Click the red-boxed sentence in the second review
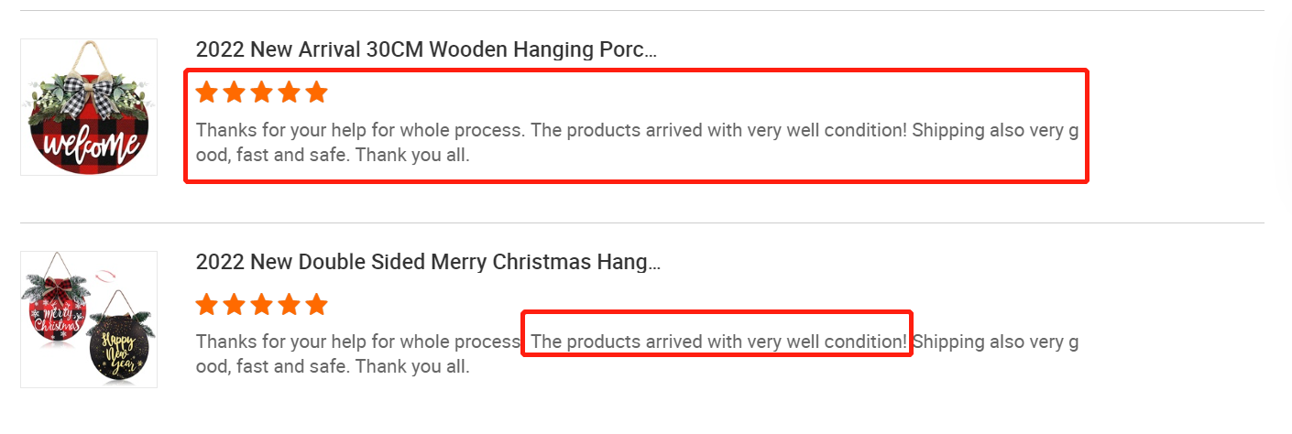Image resolution: width=1292 pixels, height=434 pixels. pyautogui.click(x=717, y=342)
